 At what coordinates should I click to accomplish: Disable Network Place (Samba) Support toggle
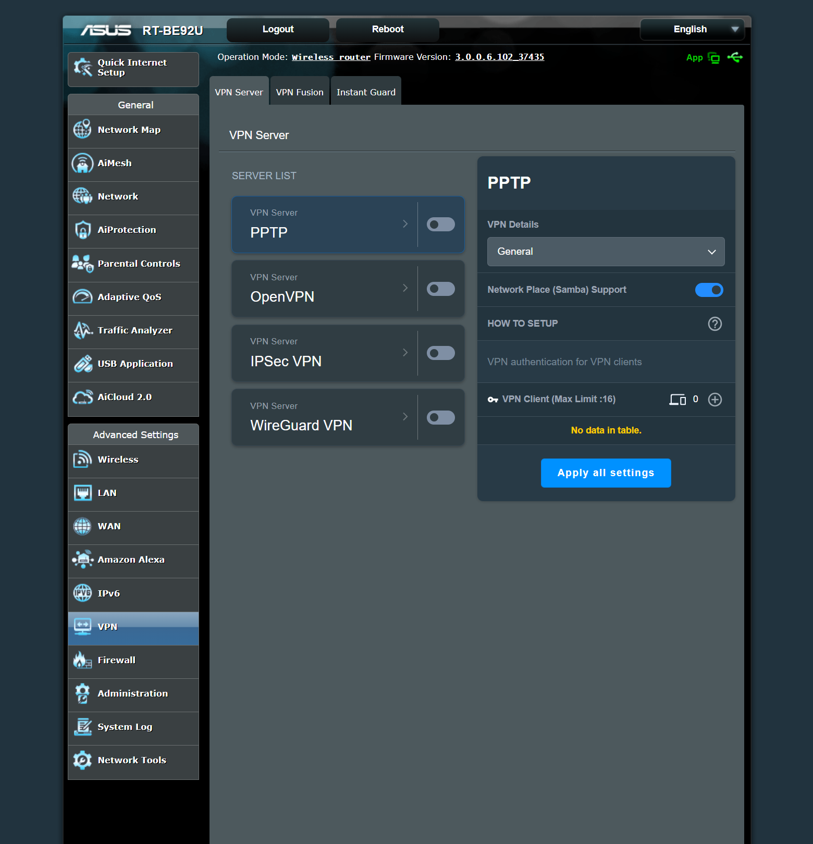point(709,290)
